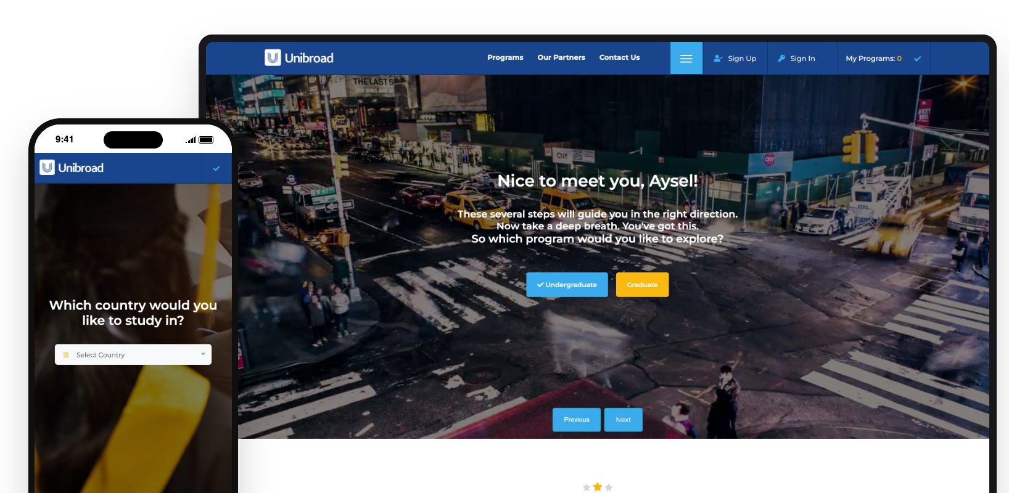Click the highlighted yellow star indicator

[x=597, y=487]
